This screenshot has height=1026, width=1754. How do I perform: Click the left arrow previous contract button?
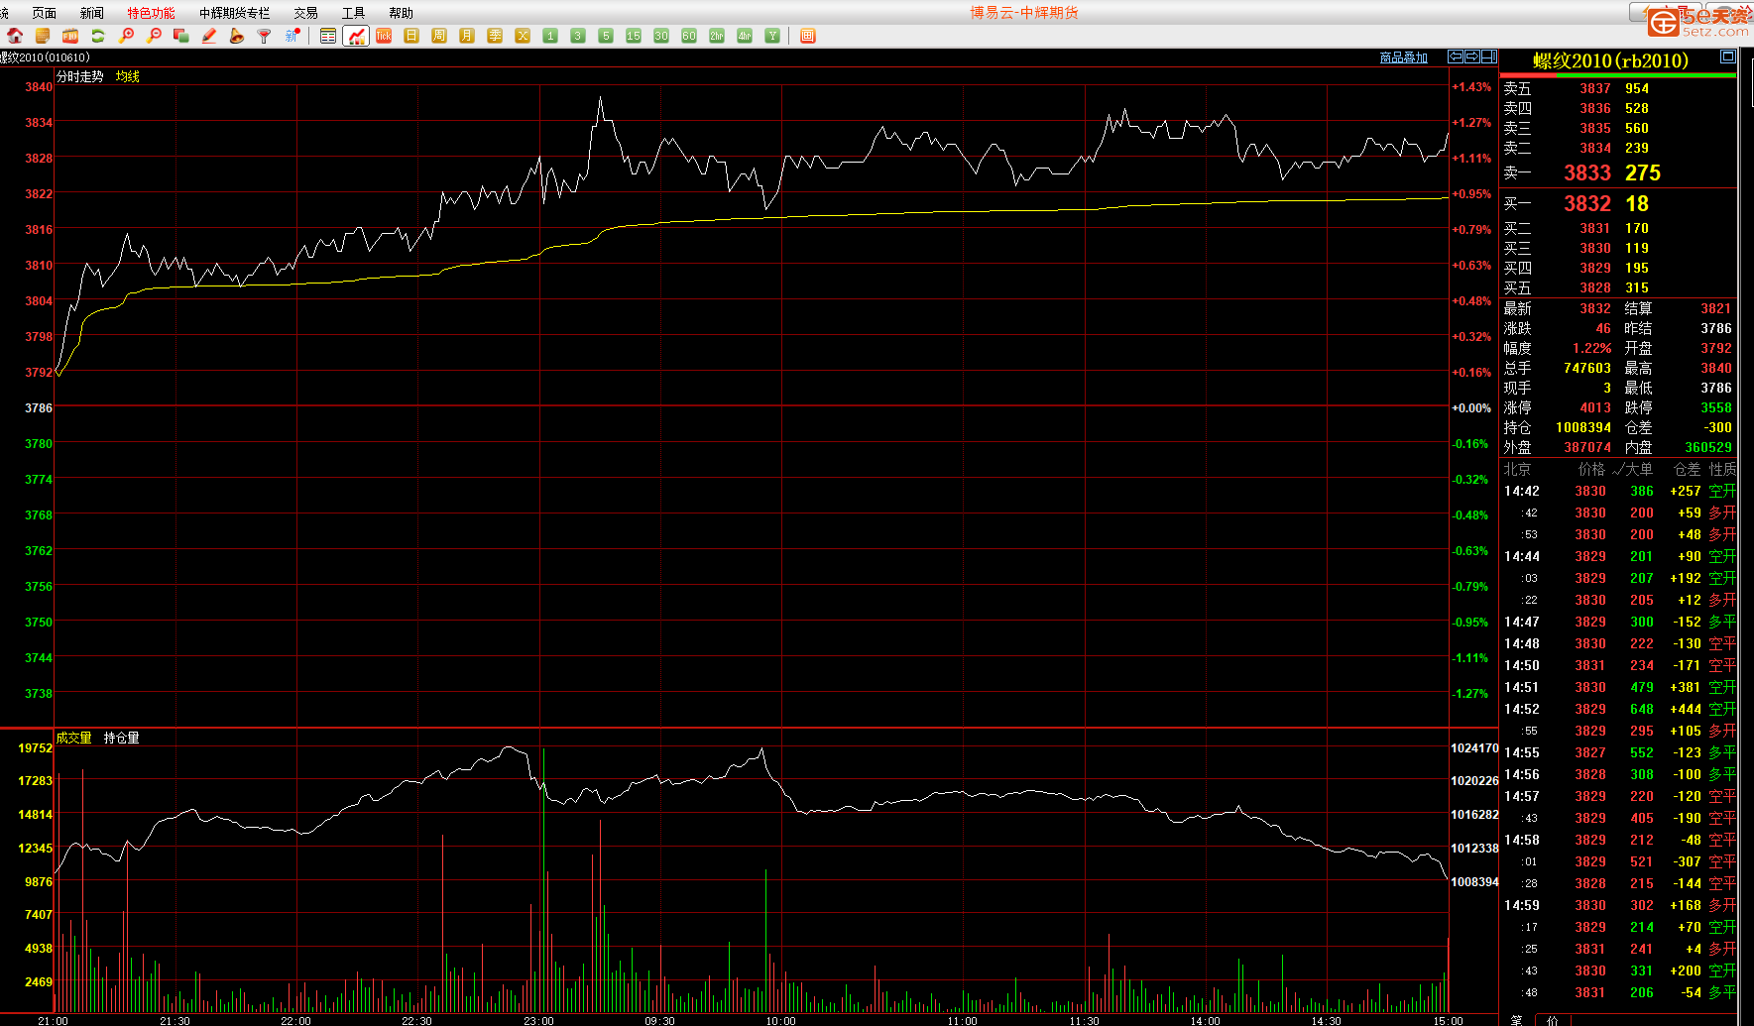(1456, 57)
